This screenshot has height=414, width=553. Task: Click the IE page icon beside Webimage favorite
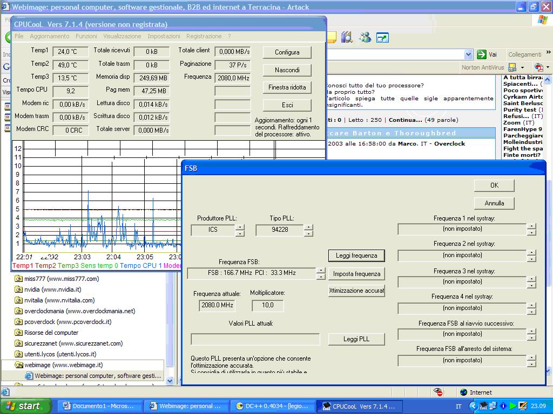click(29, 376)
